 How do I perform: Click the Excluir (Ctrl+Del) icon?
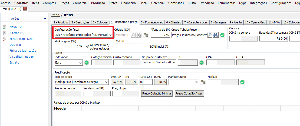tap(5, 39)
